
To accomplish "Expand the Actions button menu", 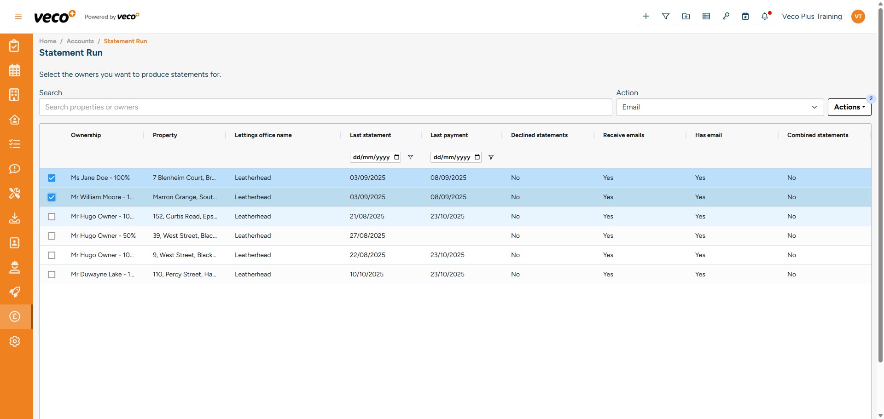I will [849, 107].
